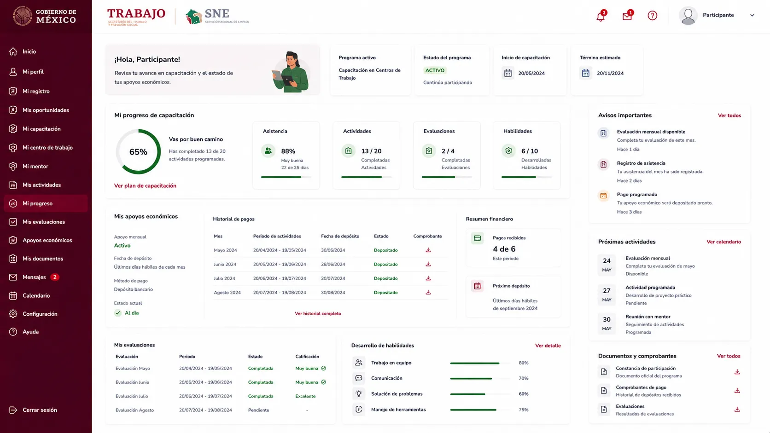Select Mi progreso in the sidebar

pyautogui.click(x=46, y=203)
